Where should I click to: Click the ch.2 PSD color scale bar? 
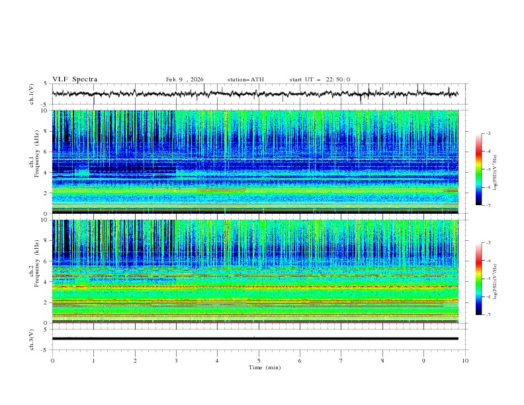click(479, 279)
